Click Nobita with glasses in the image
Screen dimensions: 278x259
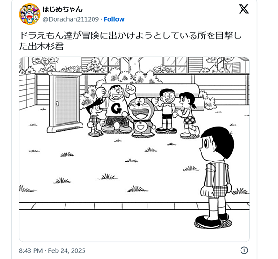pos(166,110)
